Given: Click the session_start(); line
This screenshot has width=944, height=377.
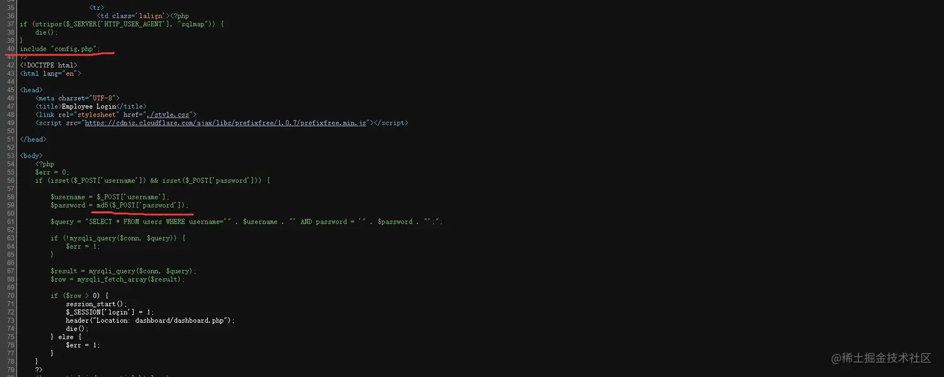Looking at the screenshot, I should pyautogui.click(x=97, y=304).
